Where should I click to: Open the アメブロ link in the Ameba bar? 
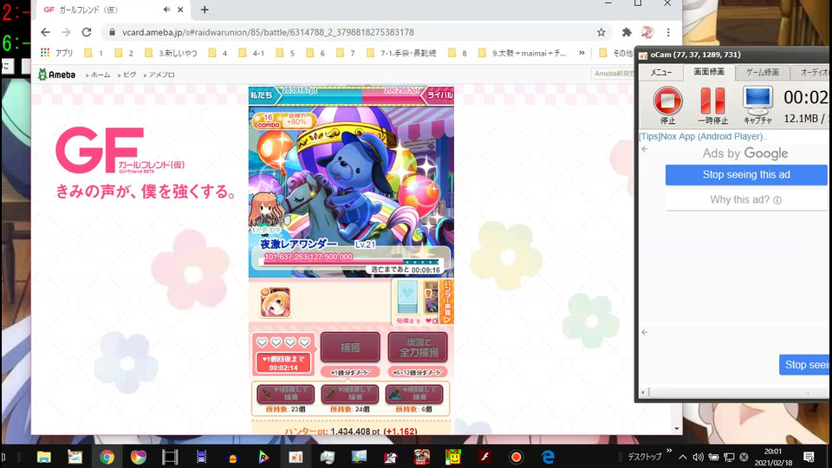161,75
